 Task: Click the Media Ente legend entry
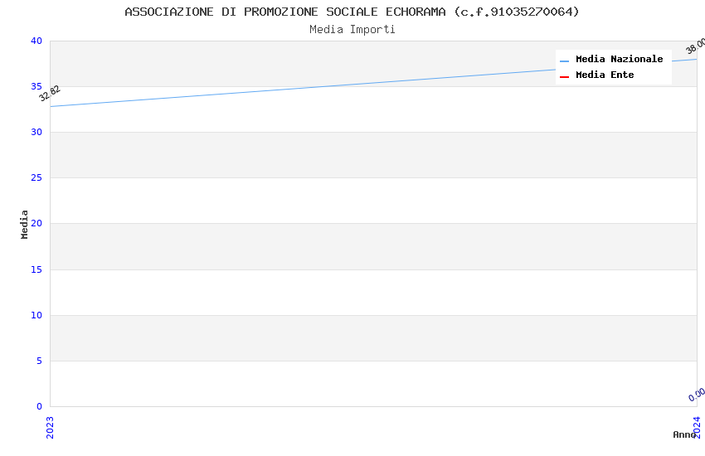(x=597, y=75)
